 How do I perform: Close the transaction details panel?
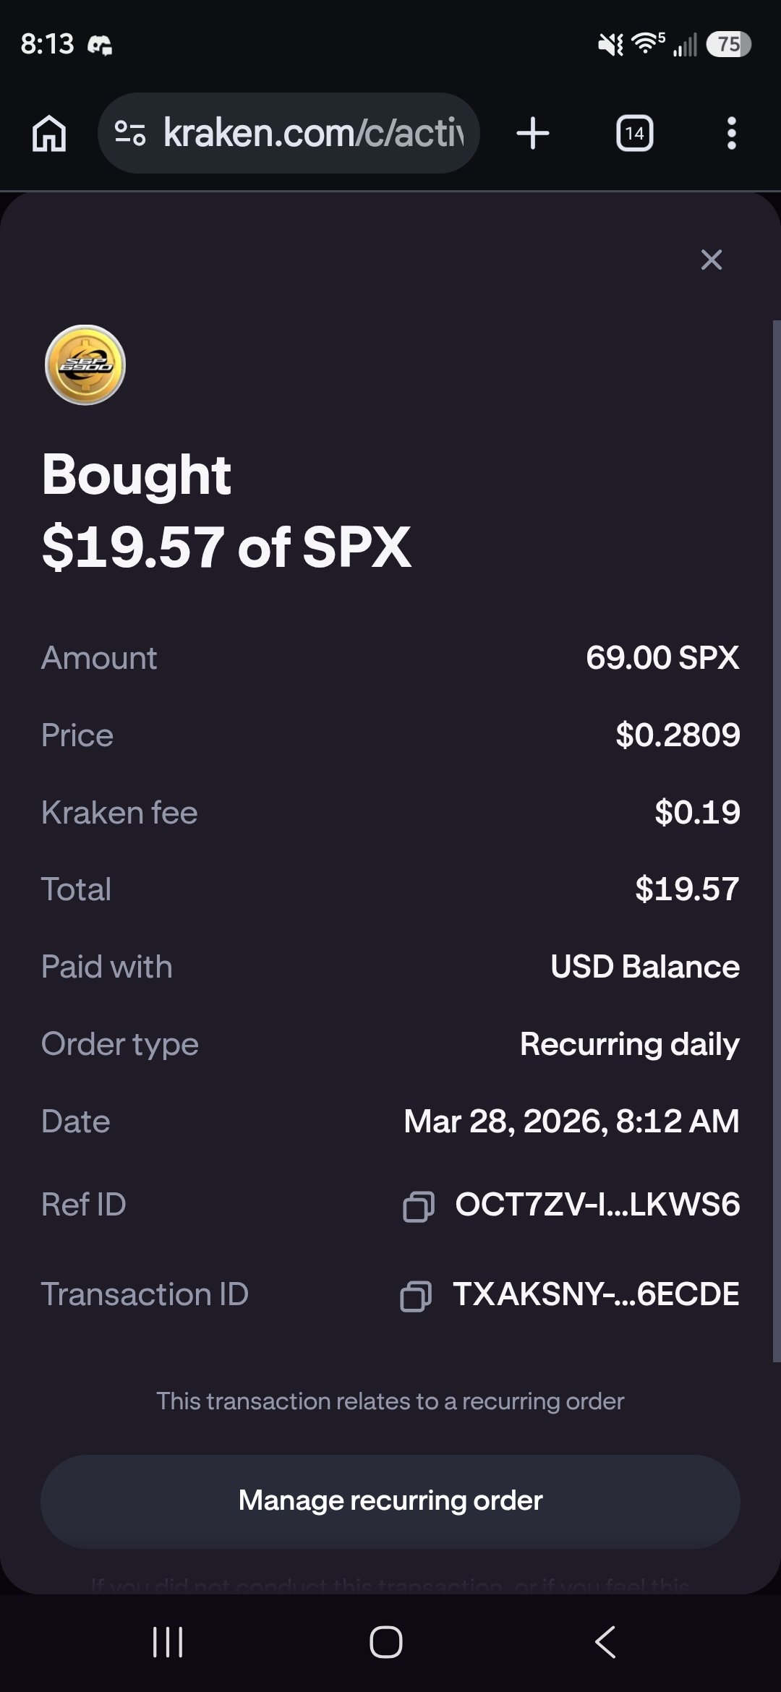712,260
